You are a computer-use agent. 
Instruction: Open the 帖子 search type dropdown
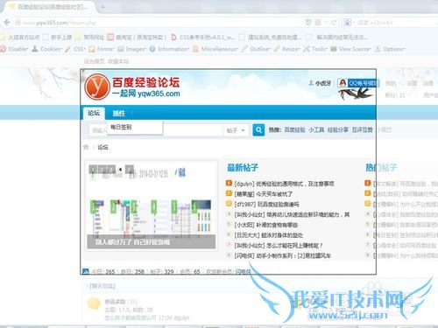236,130
